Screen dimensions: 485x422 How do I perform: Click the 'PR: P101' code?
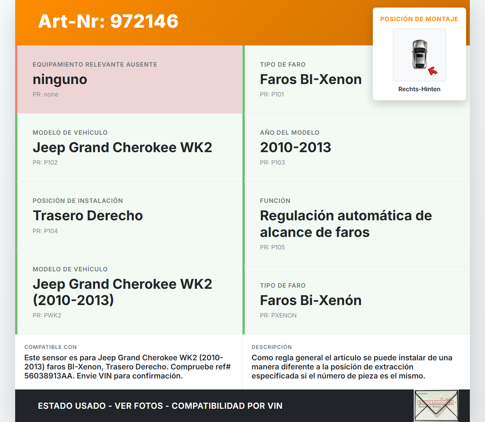tap(272, 94)
